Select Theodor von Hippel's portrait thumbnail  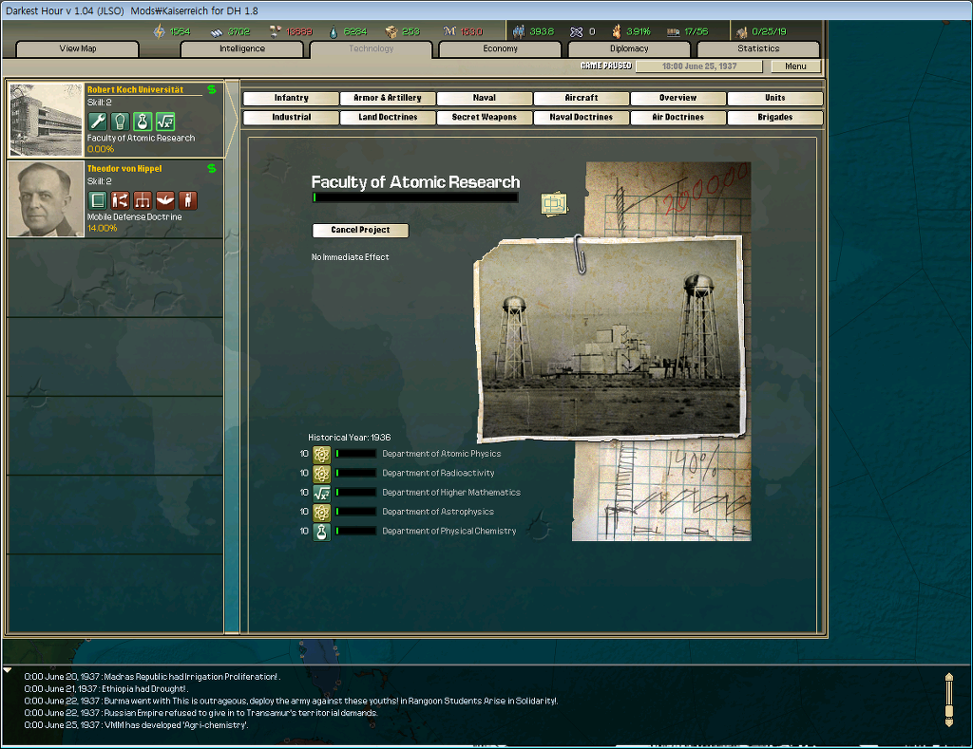pos(46,199)
